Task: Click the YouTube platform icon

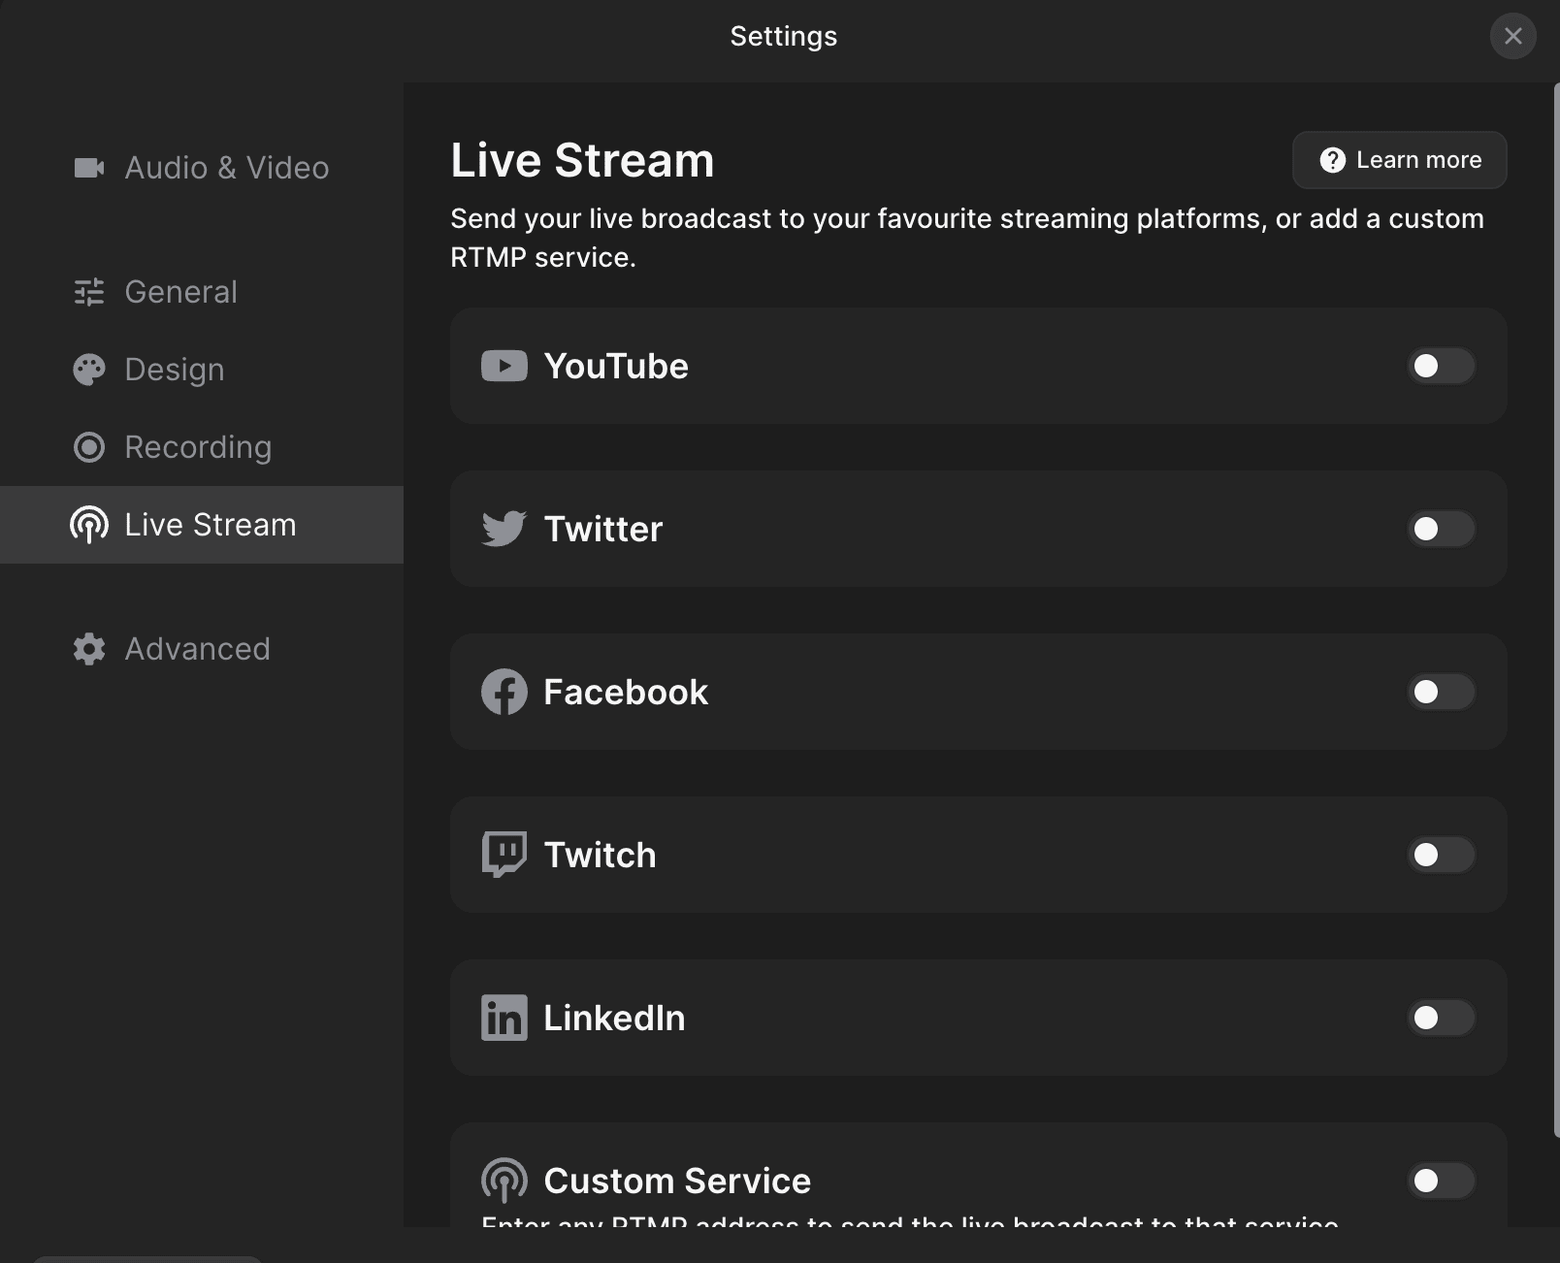Action: pos(504,366)
